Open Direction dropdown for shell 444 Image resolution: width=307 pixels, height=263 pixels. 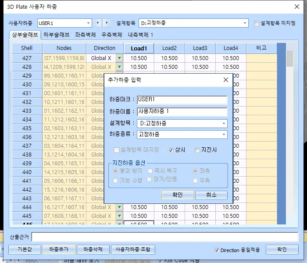point(119,207)
